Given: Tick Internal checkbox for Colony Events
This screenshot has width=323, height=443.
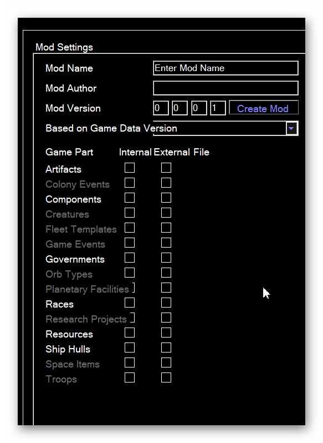Looking at the screenshot, I should (x=130, y=183).
